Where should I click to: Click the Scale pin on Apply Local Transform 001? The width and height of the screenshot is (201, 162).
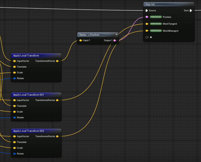15,112
